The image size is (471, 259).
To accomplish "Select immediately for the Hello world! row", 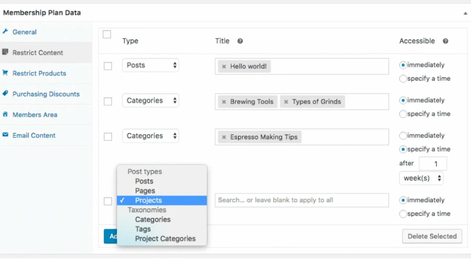I will 403,65.
